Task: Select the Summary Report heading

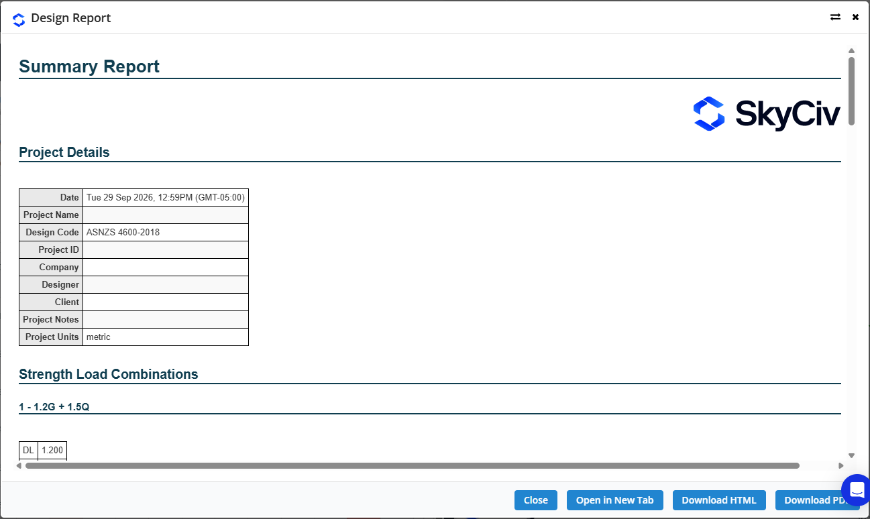Action: (89, 66)
